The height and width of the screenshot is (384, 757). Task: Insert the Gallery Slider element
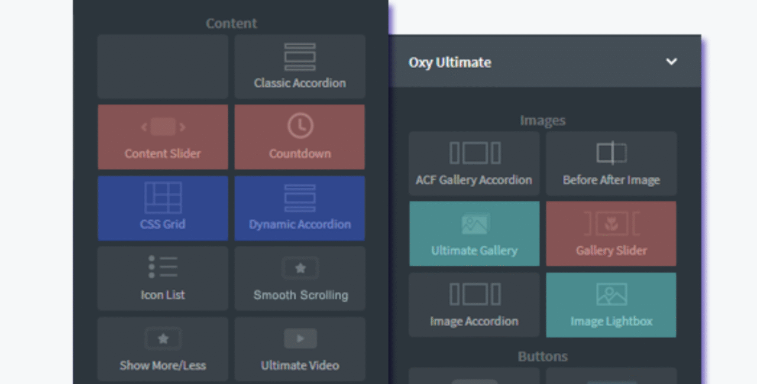(611, 234)
